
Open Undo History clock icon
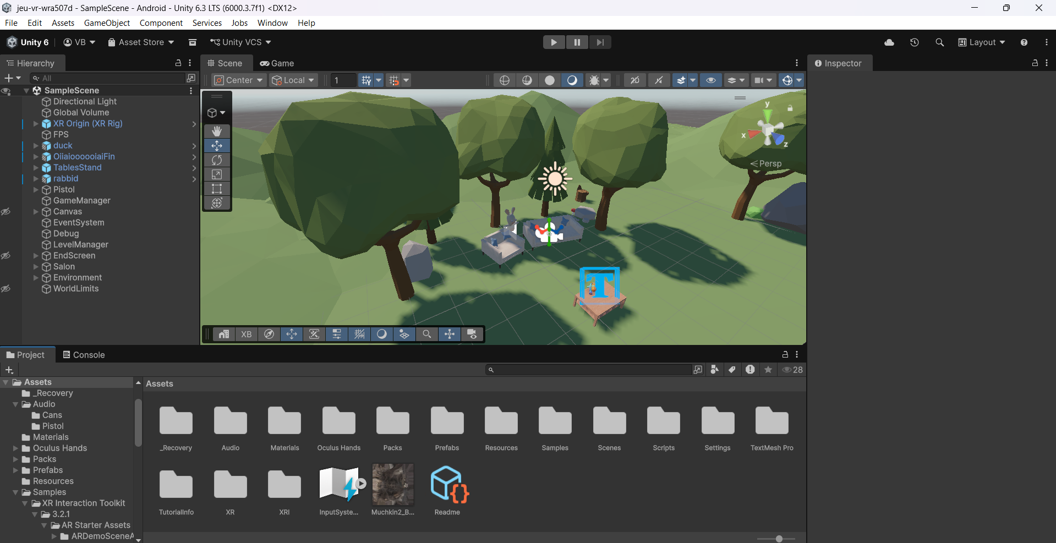click(x=914, y=42)
